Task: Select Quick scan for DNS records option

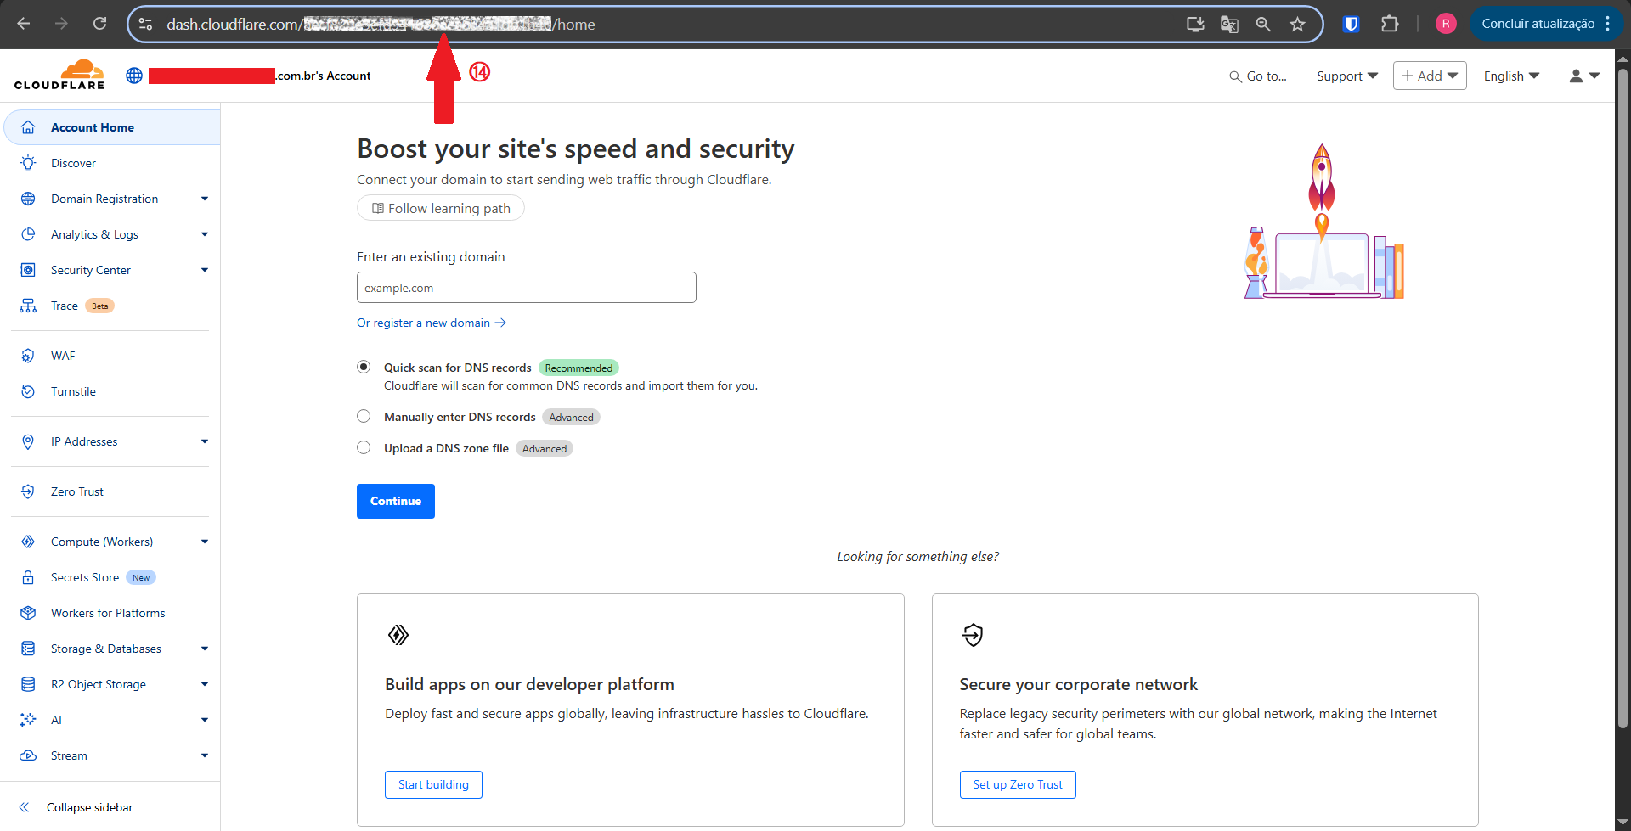Action: (364, 367)
